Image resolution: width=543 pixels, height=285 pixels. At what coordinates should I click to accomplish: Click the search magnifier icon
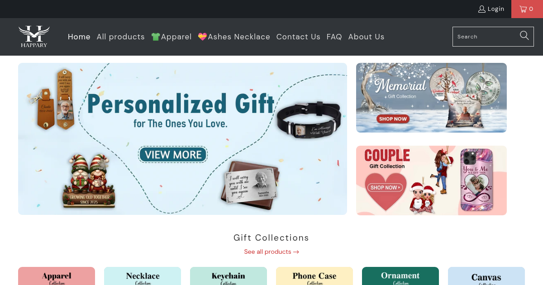(524, 35)
